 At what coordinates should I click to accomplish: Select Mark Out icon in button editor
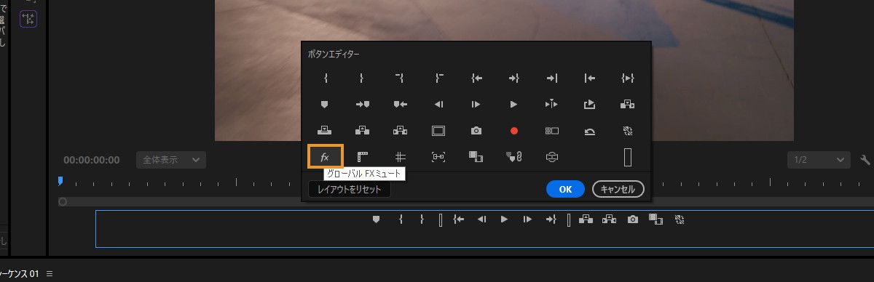(362, 78)
